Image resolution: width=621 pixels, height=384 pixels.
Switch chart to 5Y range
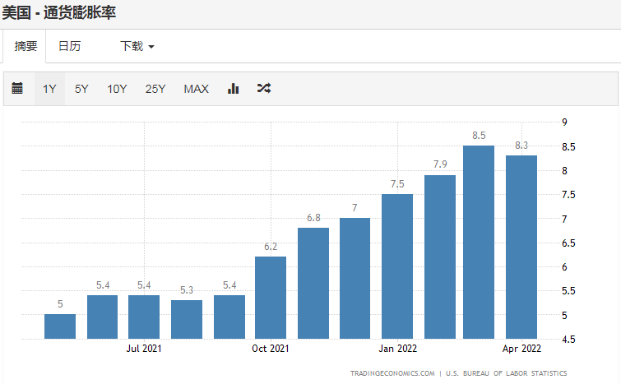click(x=81, y=89)
